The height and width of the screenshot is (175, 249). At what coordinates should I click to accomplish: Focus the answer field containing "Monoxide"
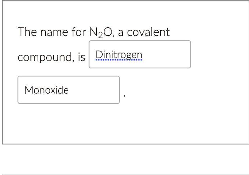point(69,90)
